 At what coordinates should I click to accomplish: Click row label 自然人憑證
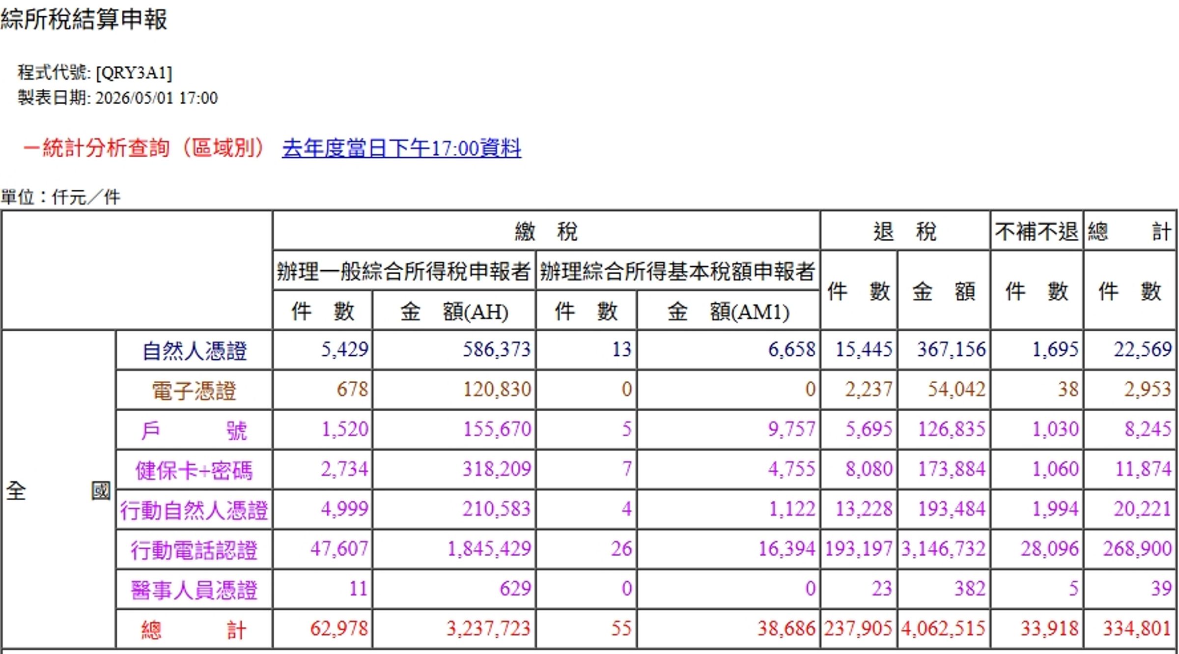(x=194, y=351)
